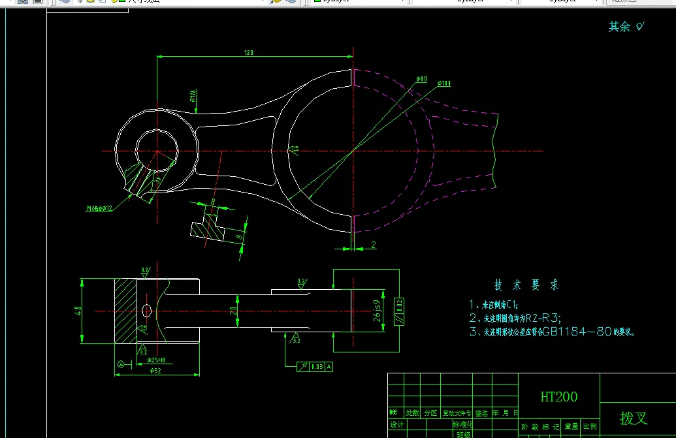
Task: Click the ø111 diameter dimension label
Action: (444, 84)
